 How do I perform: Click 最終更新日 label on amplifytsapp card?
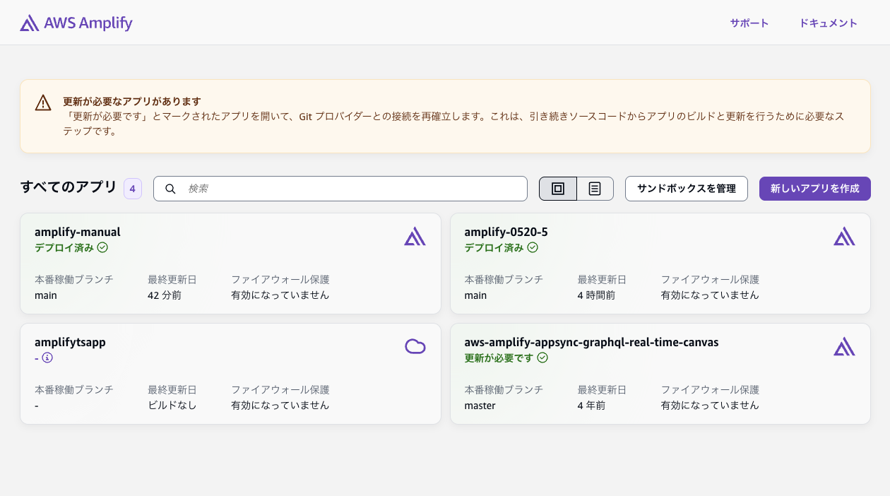click(x=172, y=390)
